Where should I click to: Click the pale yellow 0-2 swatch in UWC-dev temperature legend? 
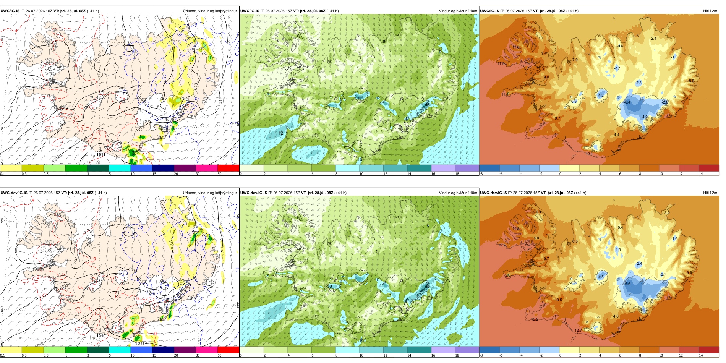pyautogui.click(x=569, y=350)
